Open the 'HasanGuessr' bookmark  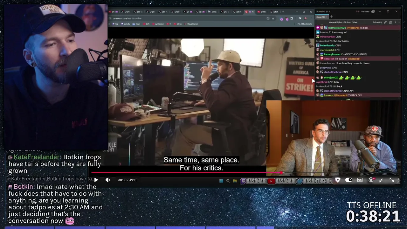(x=191, y=24)
